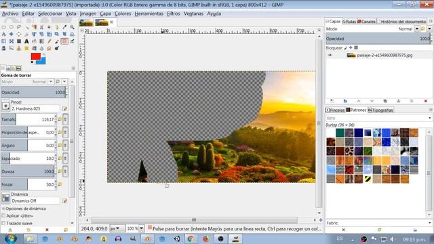Select the Measure compass tool

tap(3, 35)
